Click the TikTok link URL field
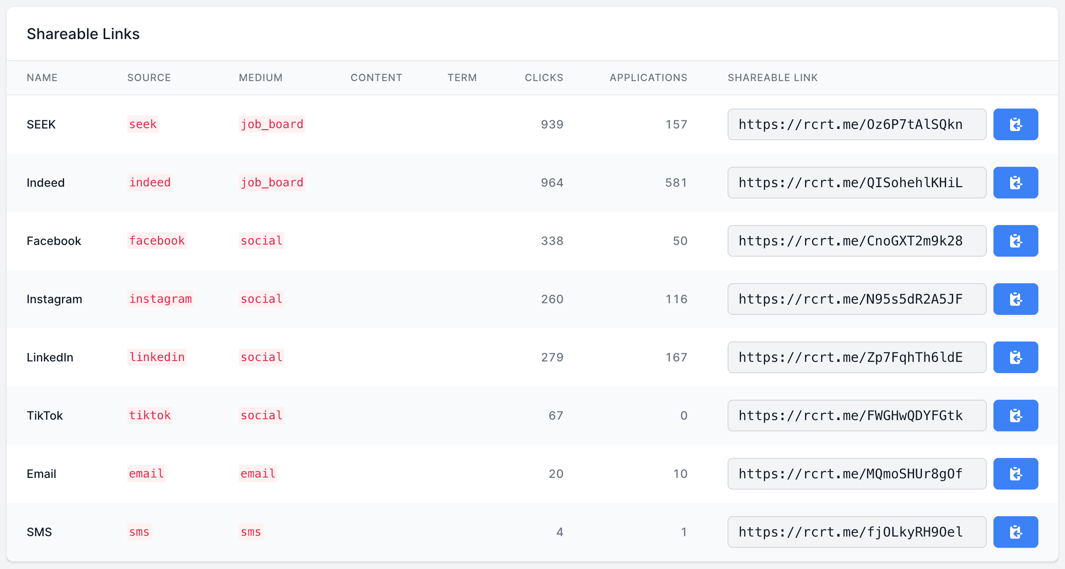The width and height of the screenshot is (1065, 569). (x=857, y=416)
